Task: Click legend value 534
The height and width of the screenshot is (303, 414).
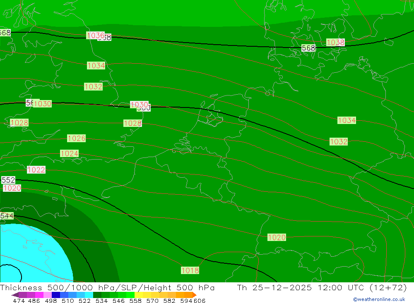Action: click(101, 301)
